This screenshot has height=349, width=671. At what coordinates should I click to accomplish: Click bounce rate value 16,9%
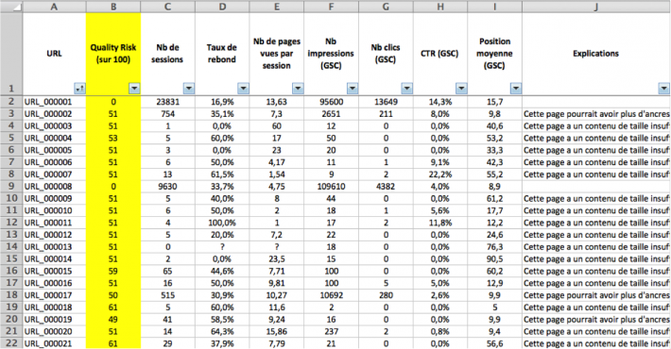point(222,102)
